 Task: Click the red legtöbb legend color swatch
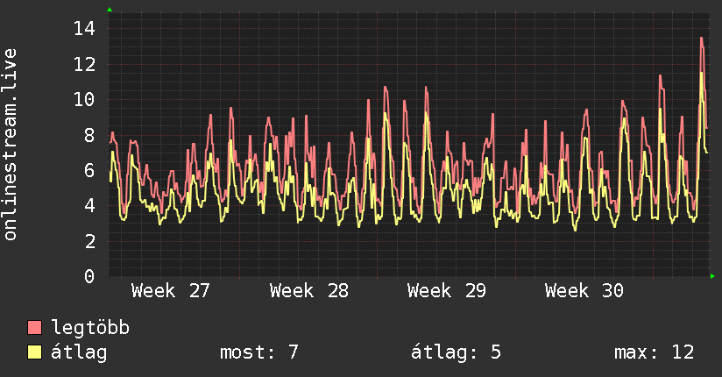click(x=34, y=327)
